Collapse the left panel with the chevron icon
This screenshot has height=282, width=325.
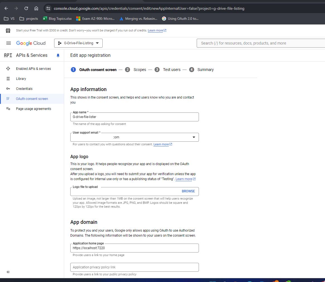8,272
